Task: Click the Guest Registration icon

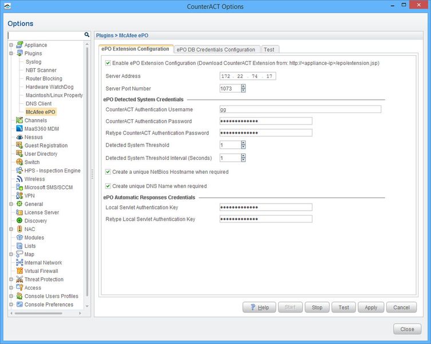Action: (x=19, y=145)
